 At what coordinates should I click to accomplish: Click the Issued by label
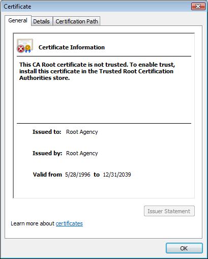pos(47,153)
